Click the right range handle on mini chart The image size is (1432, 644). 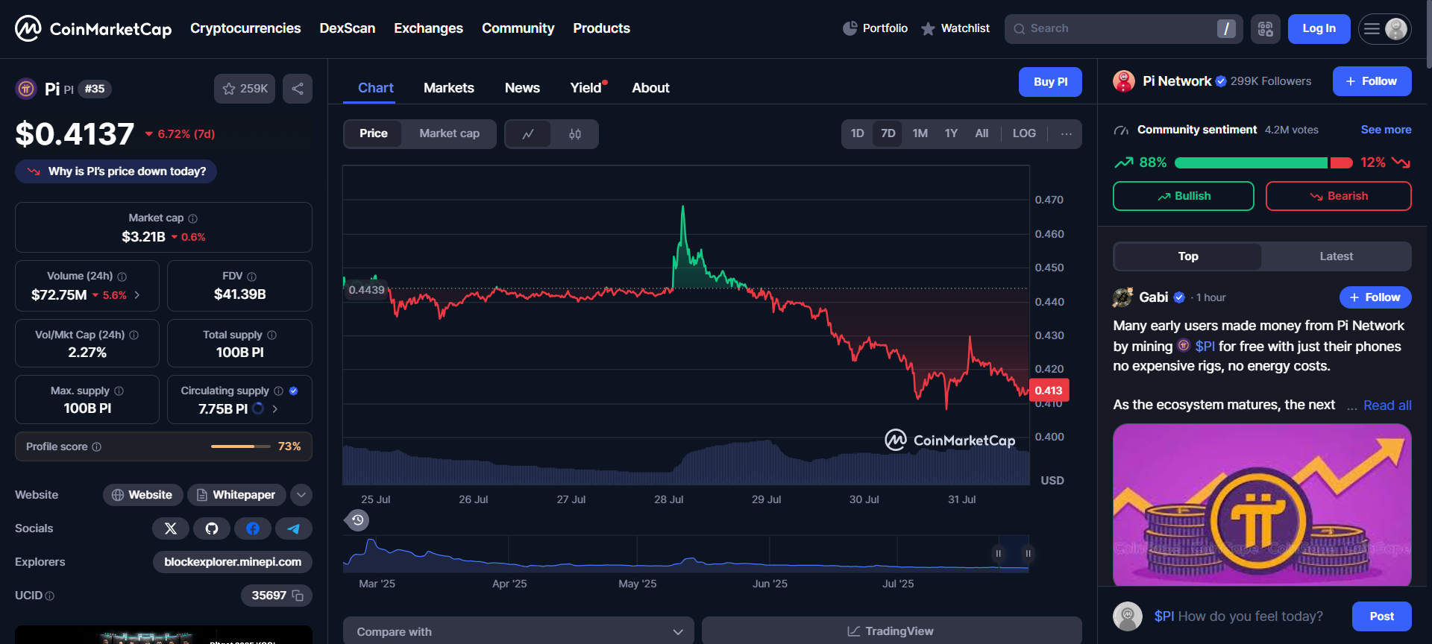[x=1028, y=553]
